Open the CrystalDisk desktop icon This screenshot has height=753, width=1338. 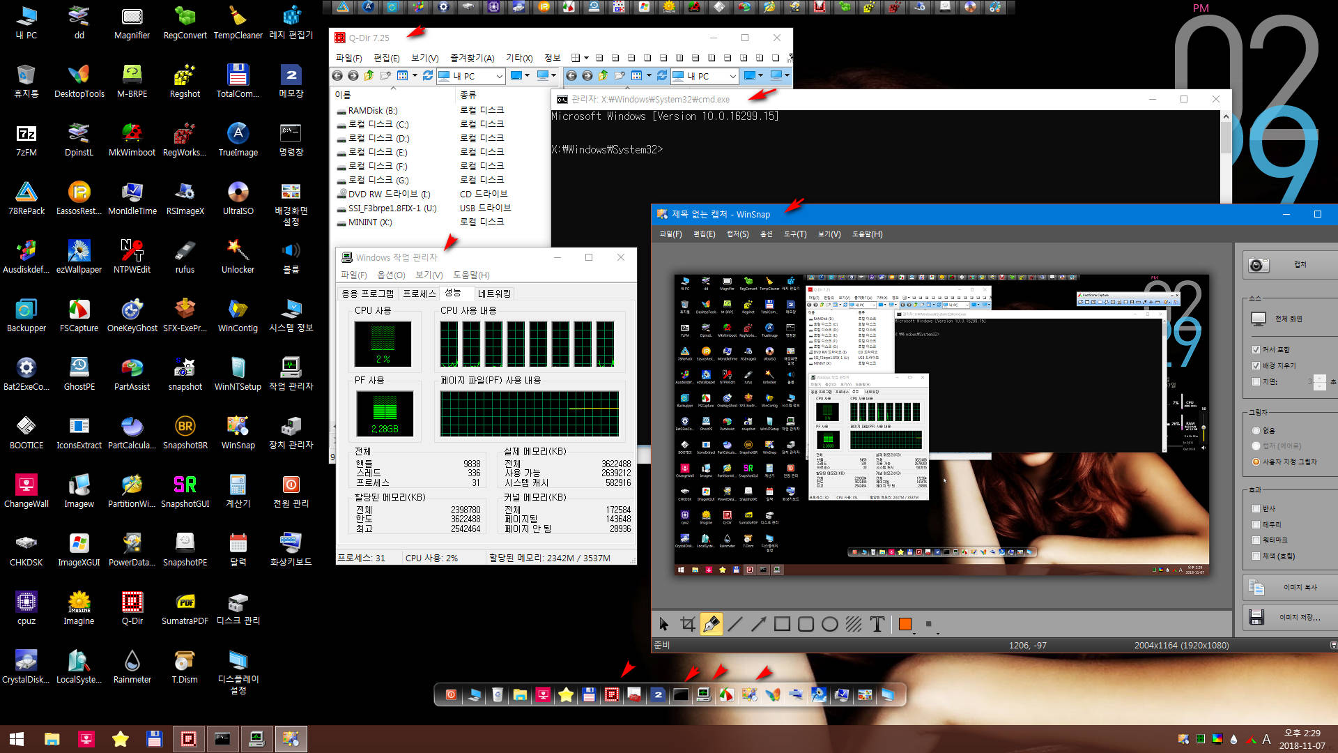click(x=26, y=667)
